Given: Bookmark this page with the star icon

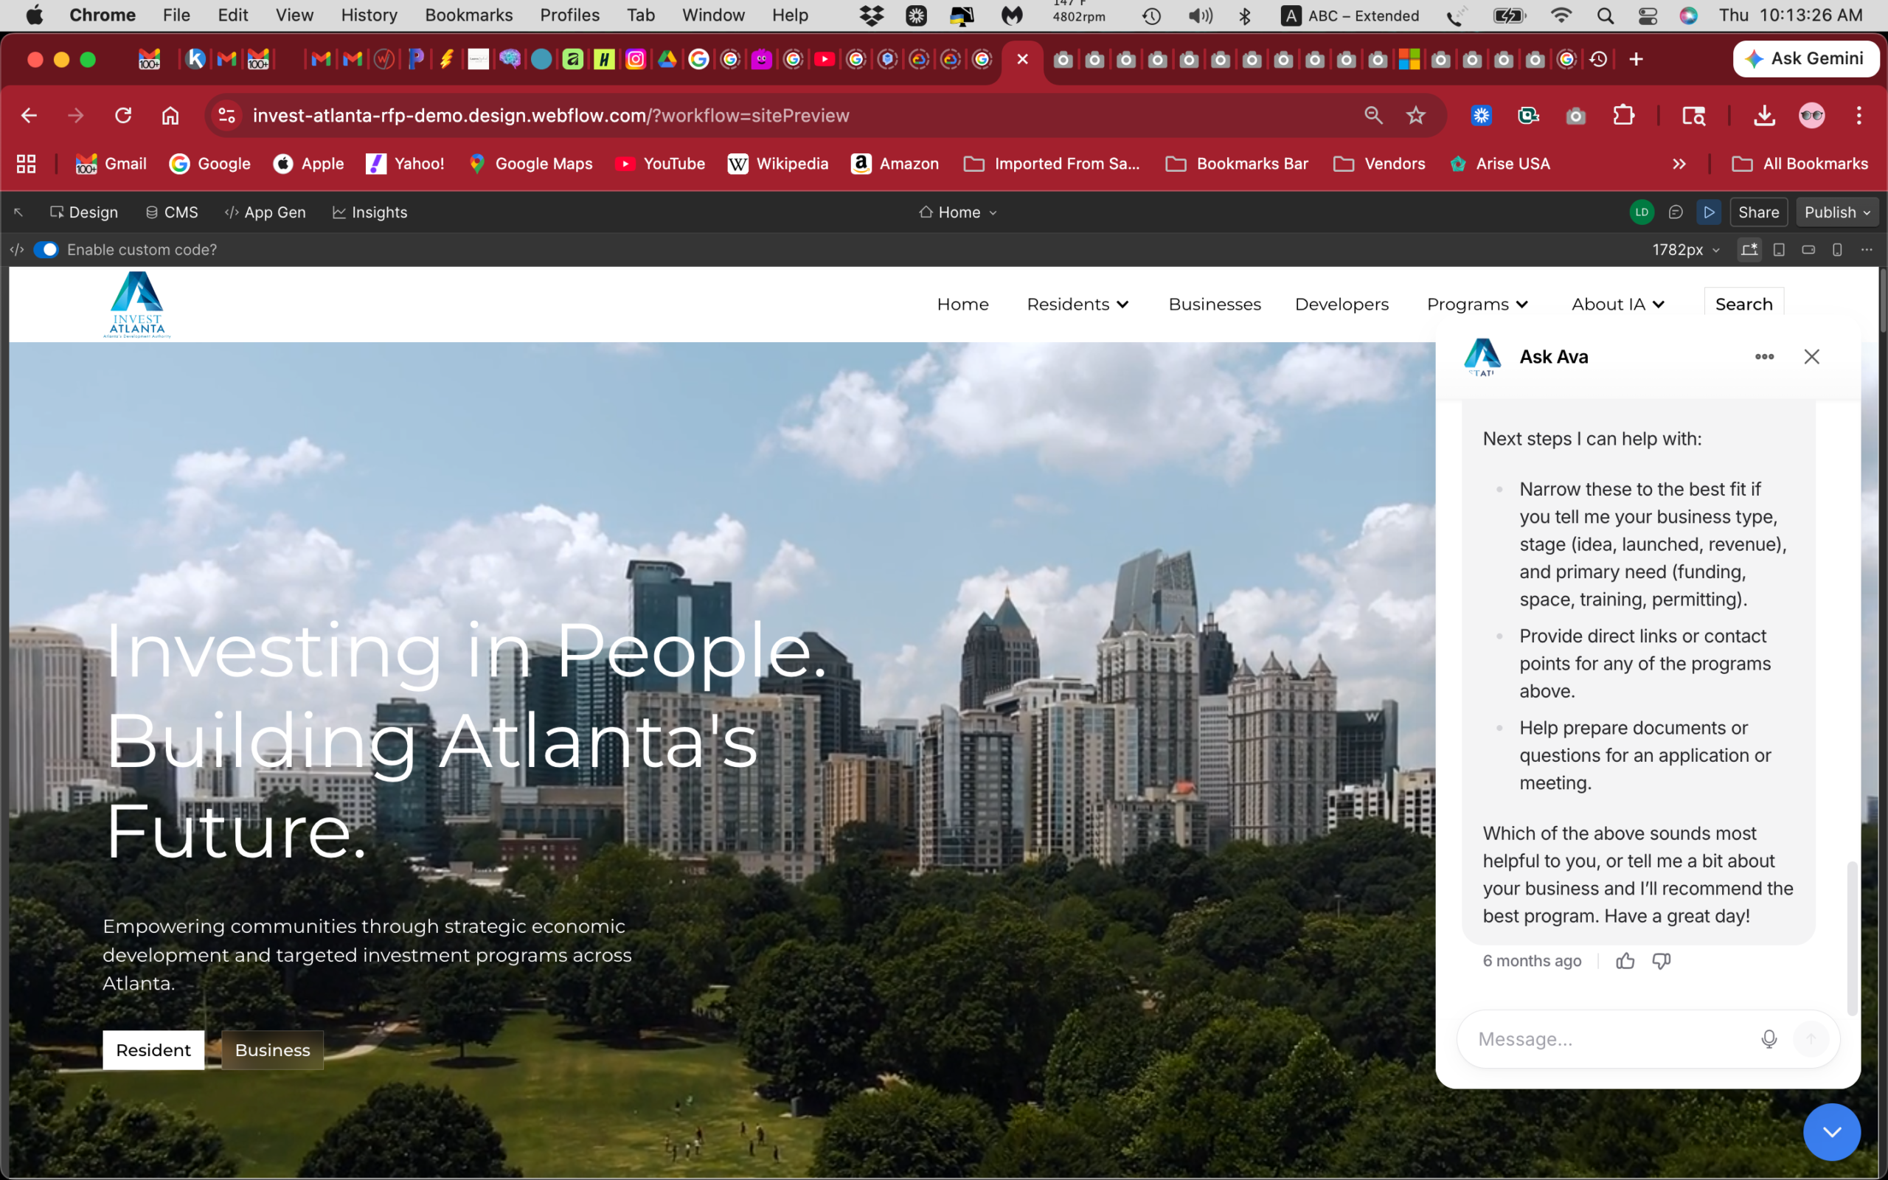Looking at the screenshot, I should tap(1416, 116).
